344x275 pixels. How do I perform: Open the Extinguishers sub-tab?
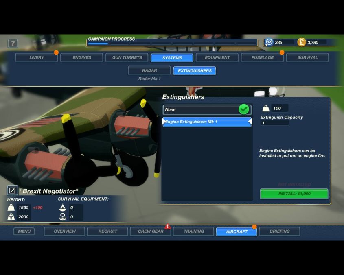point(195,71)
